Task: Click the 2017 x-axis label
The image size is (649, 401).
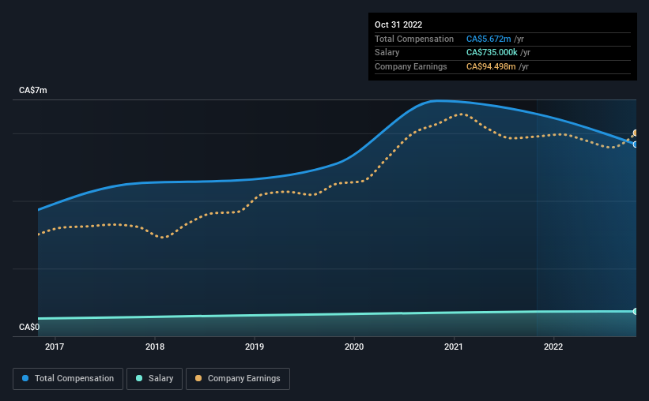Action: coord(55,347)
